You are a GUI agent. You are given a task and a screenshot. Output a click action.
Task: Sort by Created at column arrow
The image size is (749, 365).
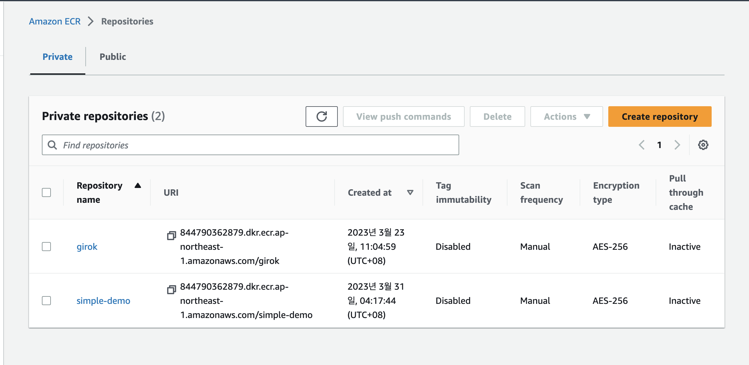pos(410,192)
